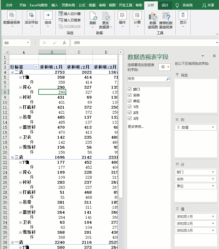Collapse the 二店 group

12,72
